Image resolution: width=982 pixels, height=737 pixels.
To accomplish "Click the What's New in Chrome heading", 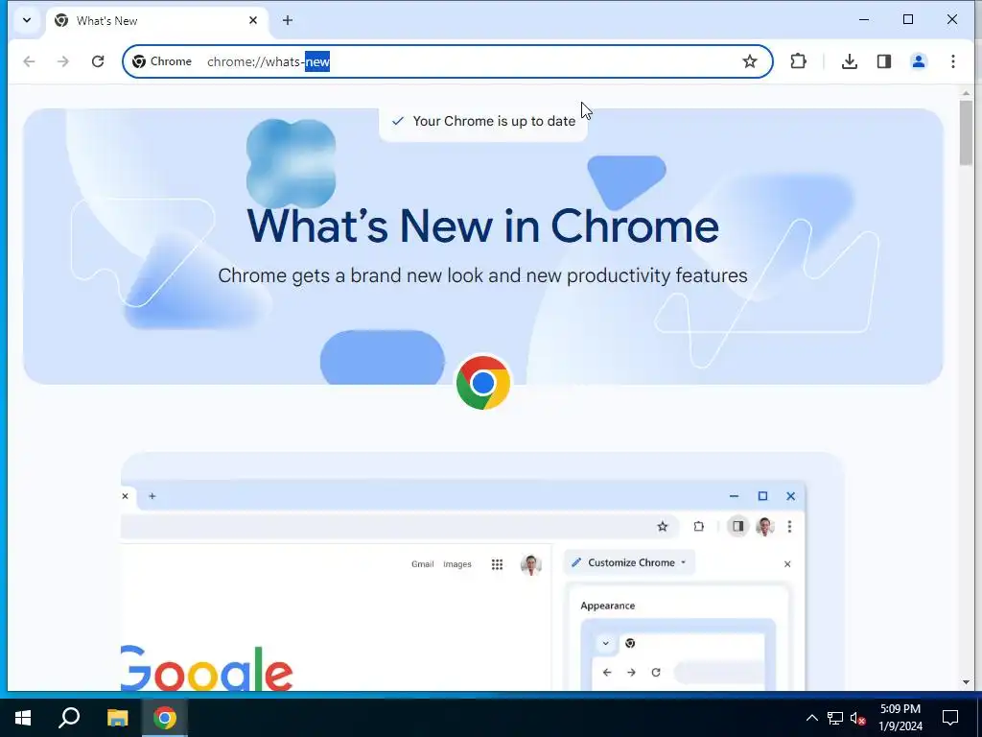I will pyautogui.click(x=483, y=226).
